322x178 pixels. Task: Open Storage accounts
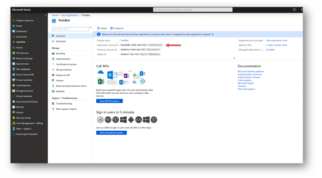coord(25,91)
